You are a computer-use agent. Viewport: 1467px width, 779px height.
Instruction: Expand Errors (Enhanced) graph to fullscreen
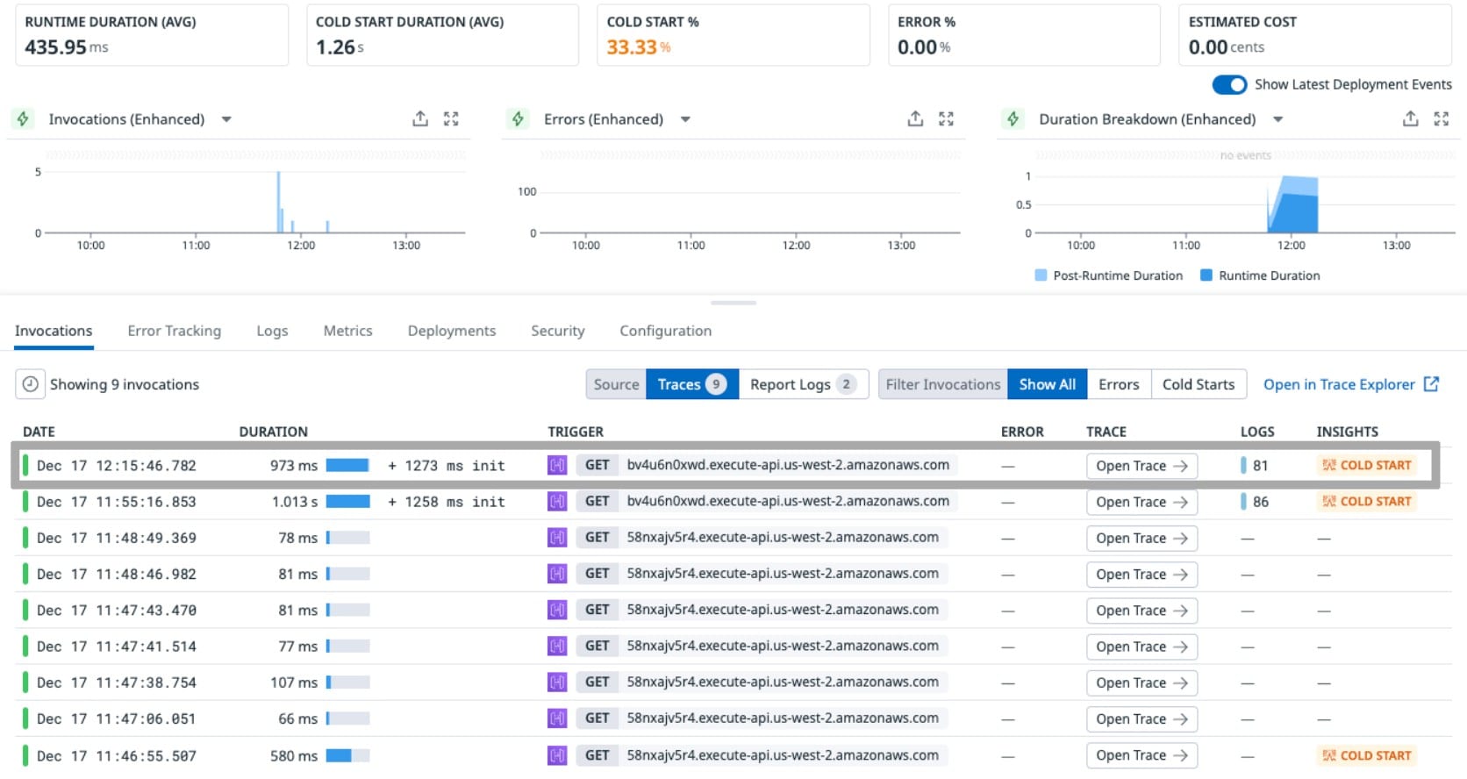click(x=946, y=118)
